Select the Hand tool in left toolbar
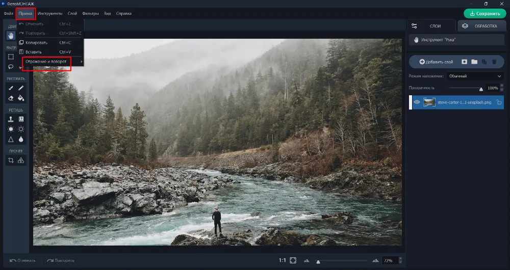Screen dimensions: 510x270 (x=11, y=36)
